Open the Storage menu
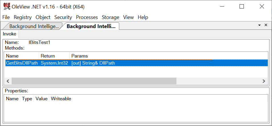This screenshot has height=126, width=272. (x=110, y=17)
